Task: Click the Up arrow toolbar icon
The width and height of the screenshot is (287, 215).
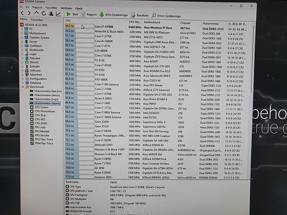Action: pyautogui.click(x=36, y=13)
